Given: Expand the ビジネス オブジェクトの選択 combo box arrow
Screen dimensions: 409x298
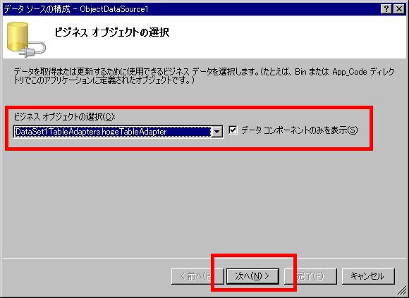Looking at the screenshot, I should [216, 132].
